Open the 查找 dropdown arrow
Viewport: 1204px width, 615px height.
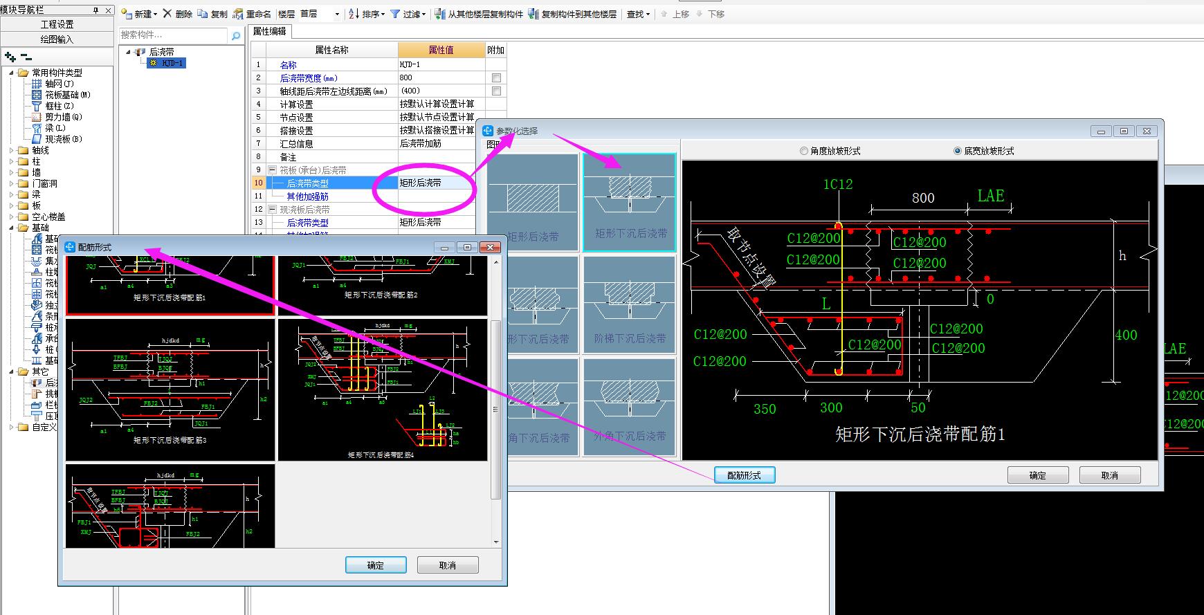(648, 14)
